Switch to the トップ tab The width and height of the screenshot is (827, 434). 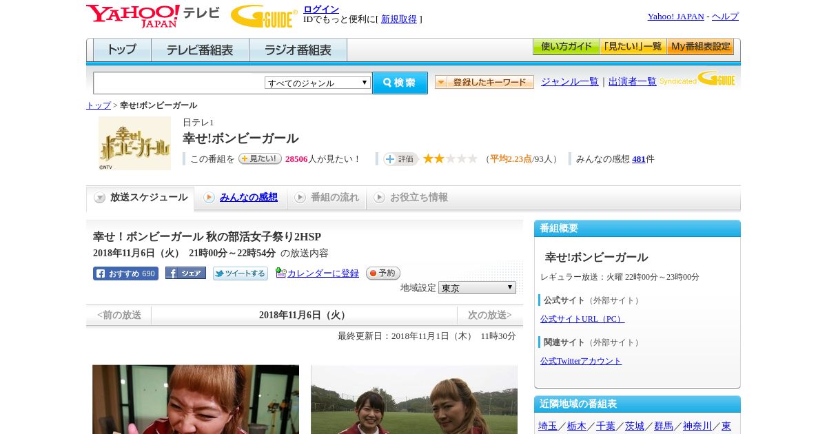point(122,50)
